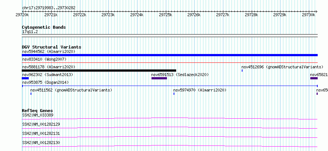Click the 29722k ruler position
Viewport: 328px width, 151px height.
80,15
